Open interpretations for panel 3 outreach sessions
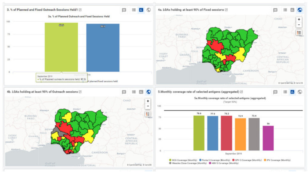 (x=124, y=10)
